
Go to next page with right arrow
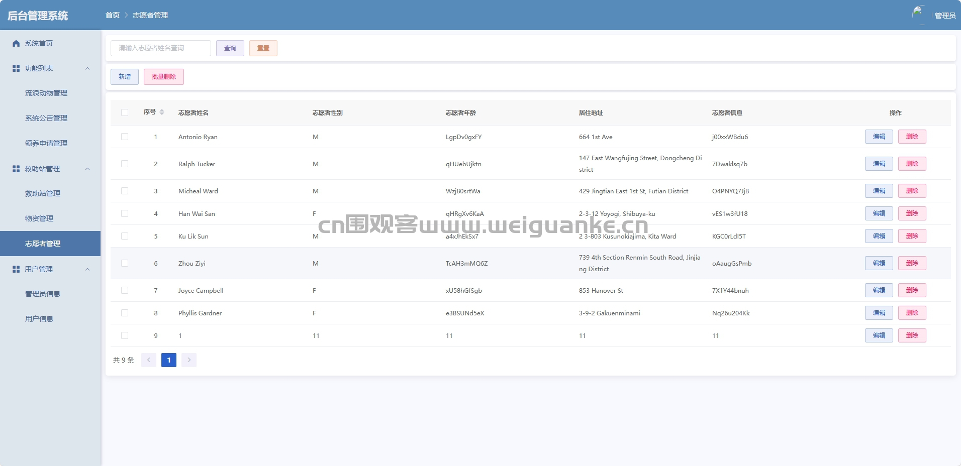[189, 360]
